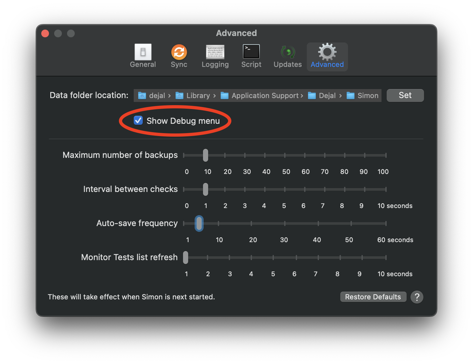The width and height of the screenshot is (473, 364).
Task: Click the Dejal folder icon in path
Action: click(x=312, y=96)
